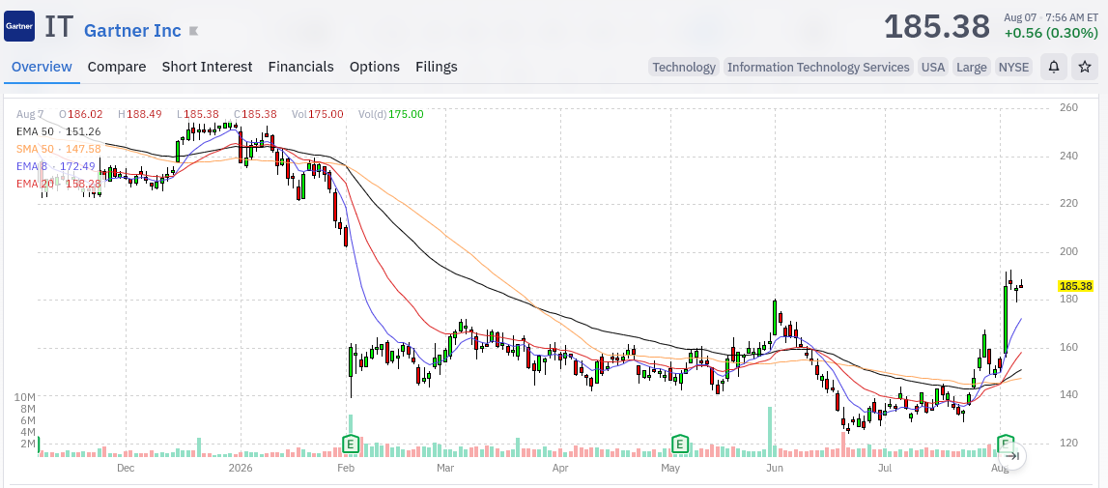
Task: Click the +0.56 (0.30%) change value
Action: (1051, 33)
